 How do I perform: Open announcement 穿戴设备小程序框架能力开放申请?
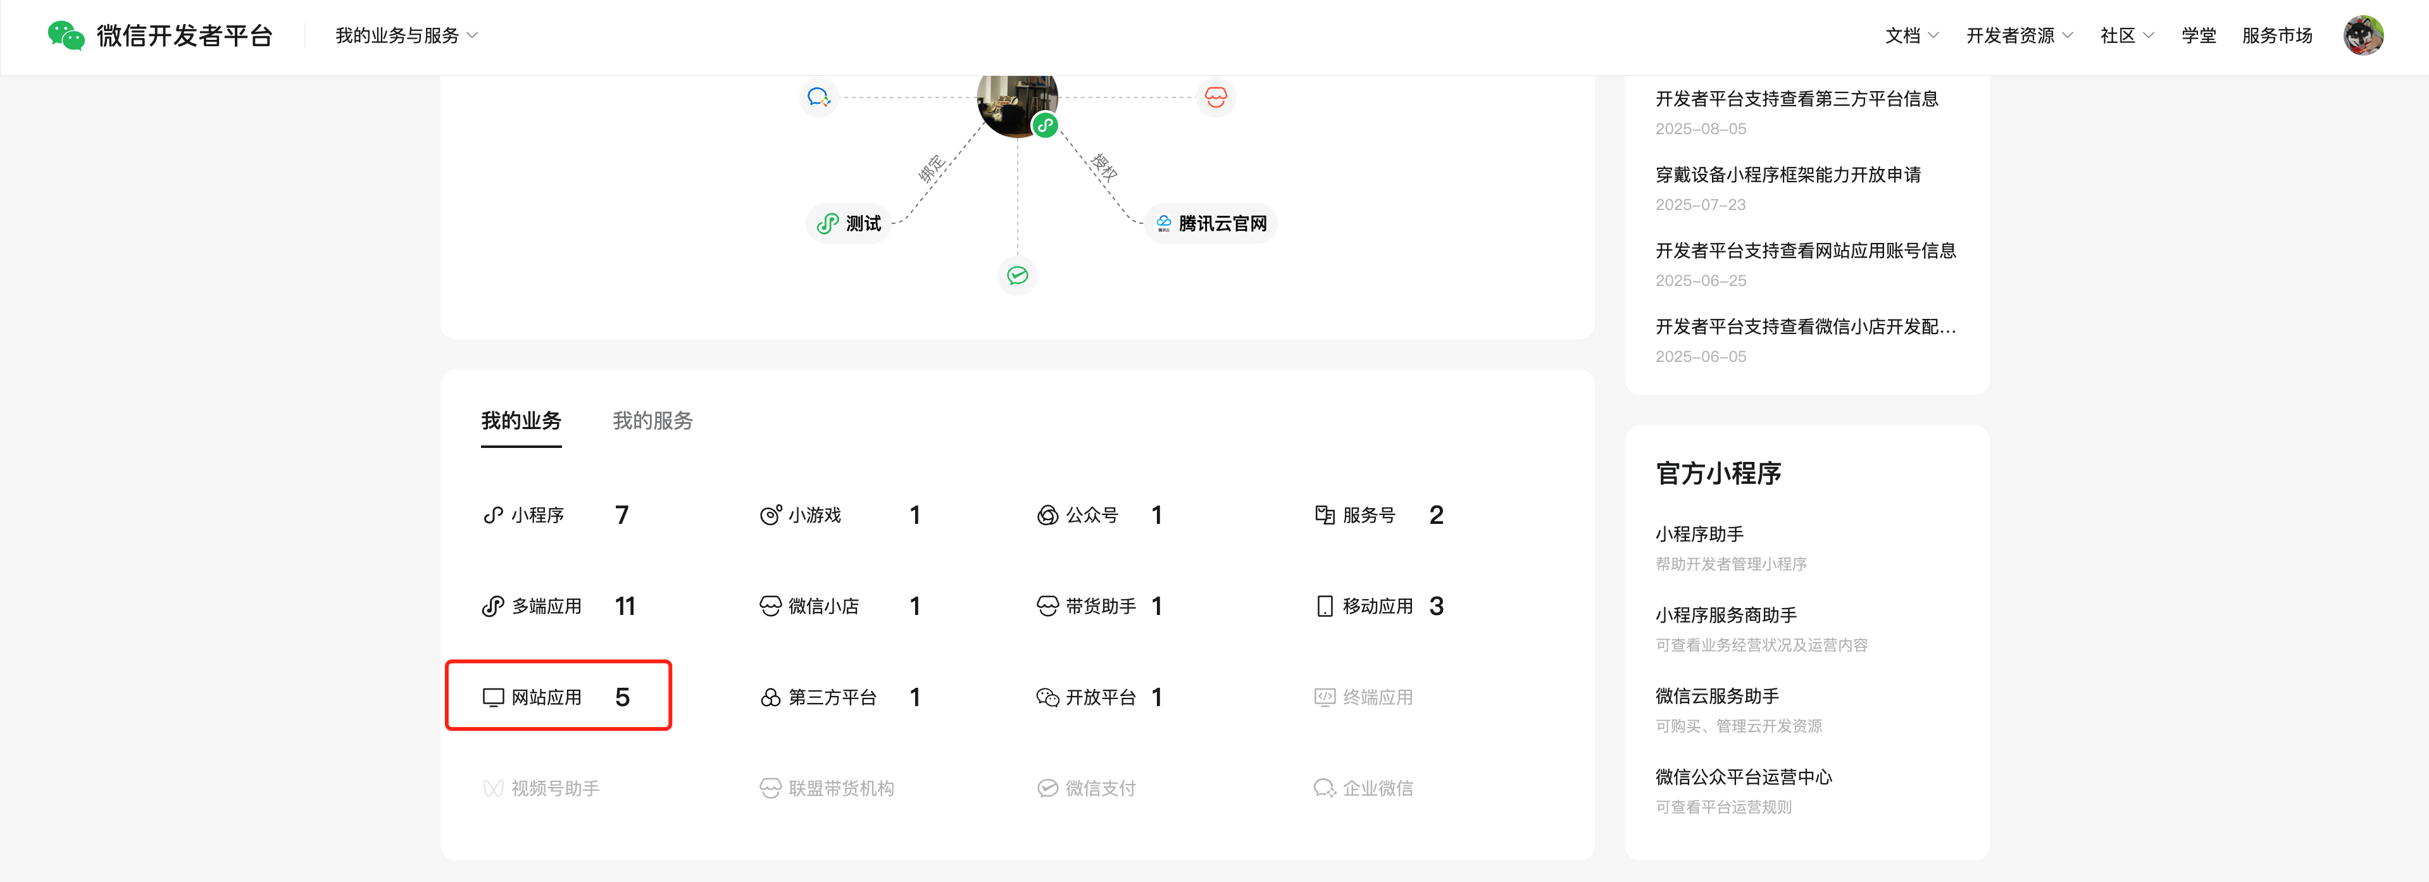click(1788, 175)
